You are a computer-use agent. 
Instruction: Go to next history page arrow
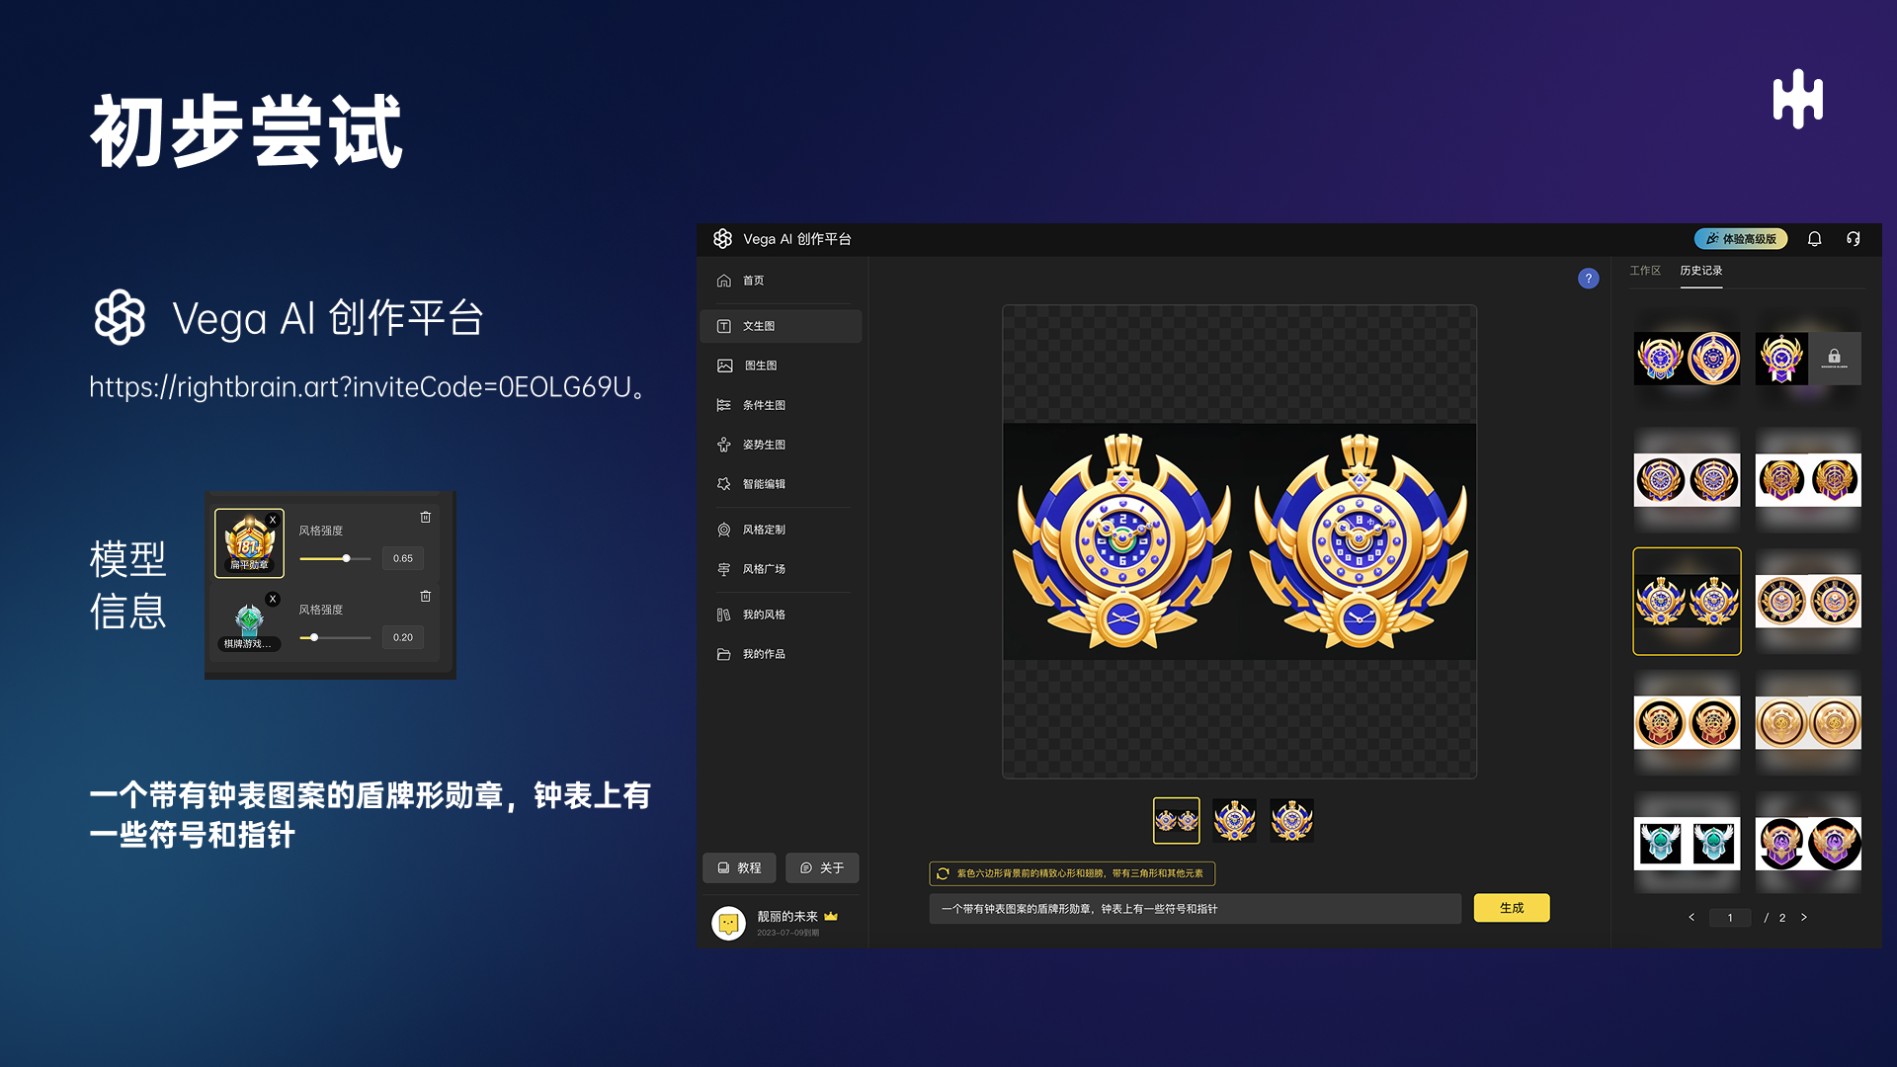[1804, 918]
